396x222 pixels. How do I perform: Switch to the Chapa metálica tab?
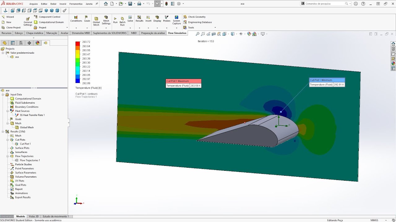(x=35, y=33)
